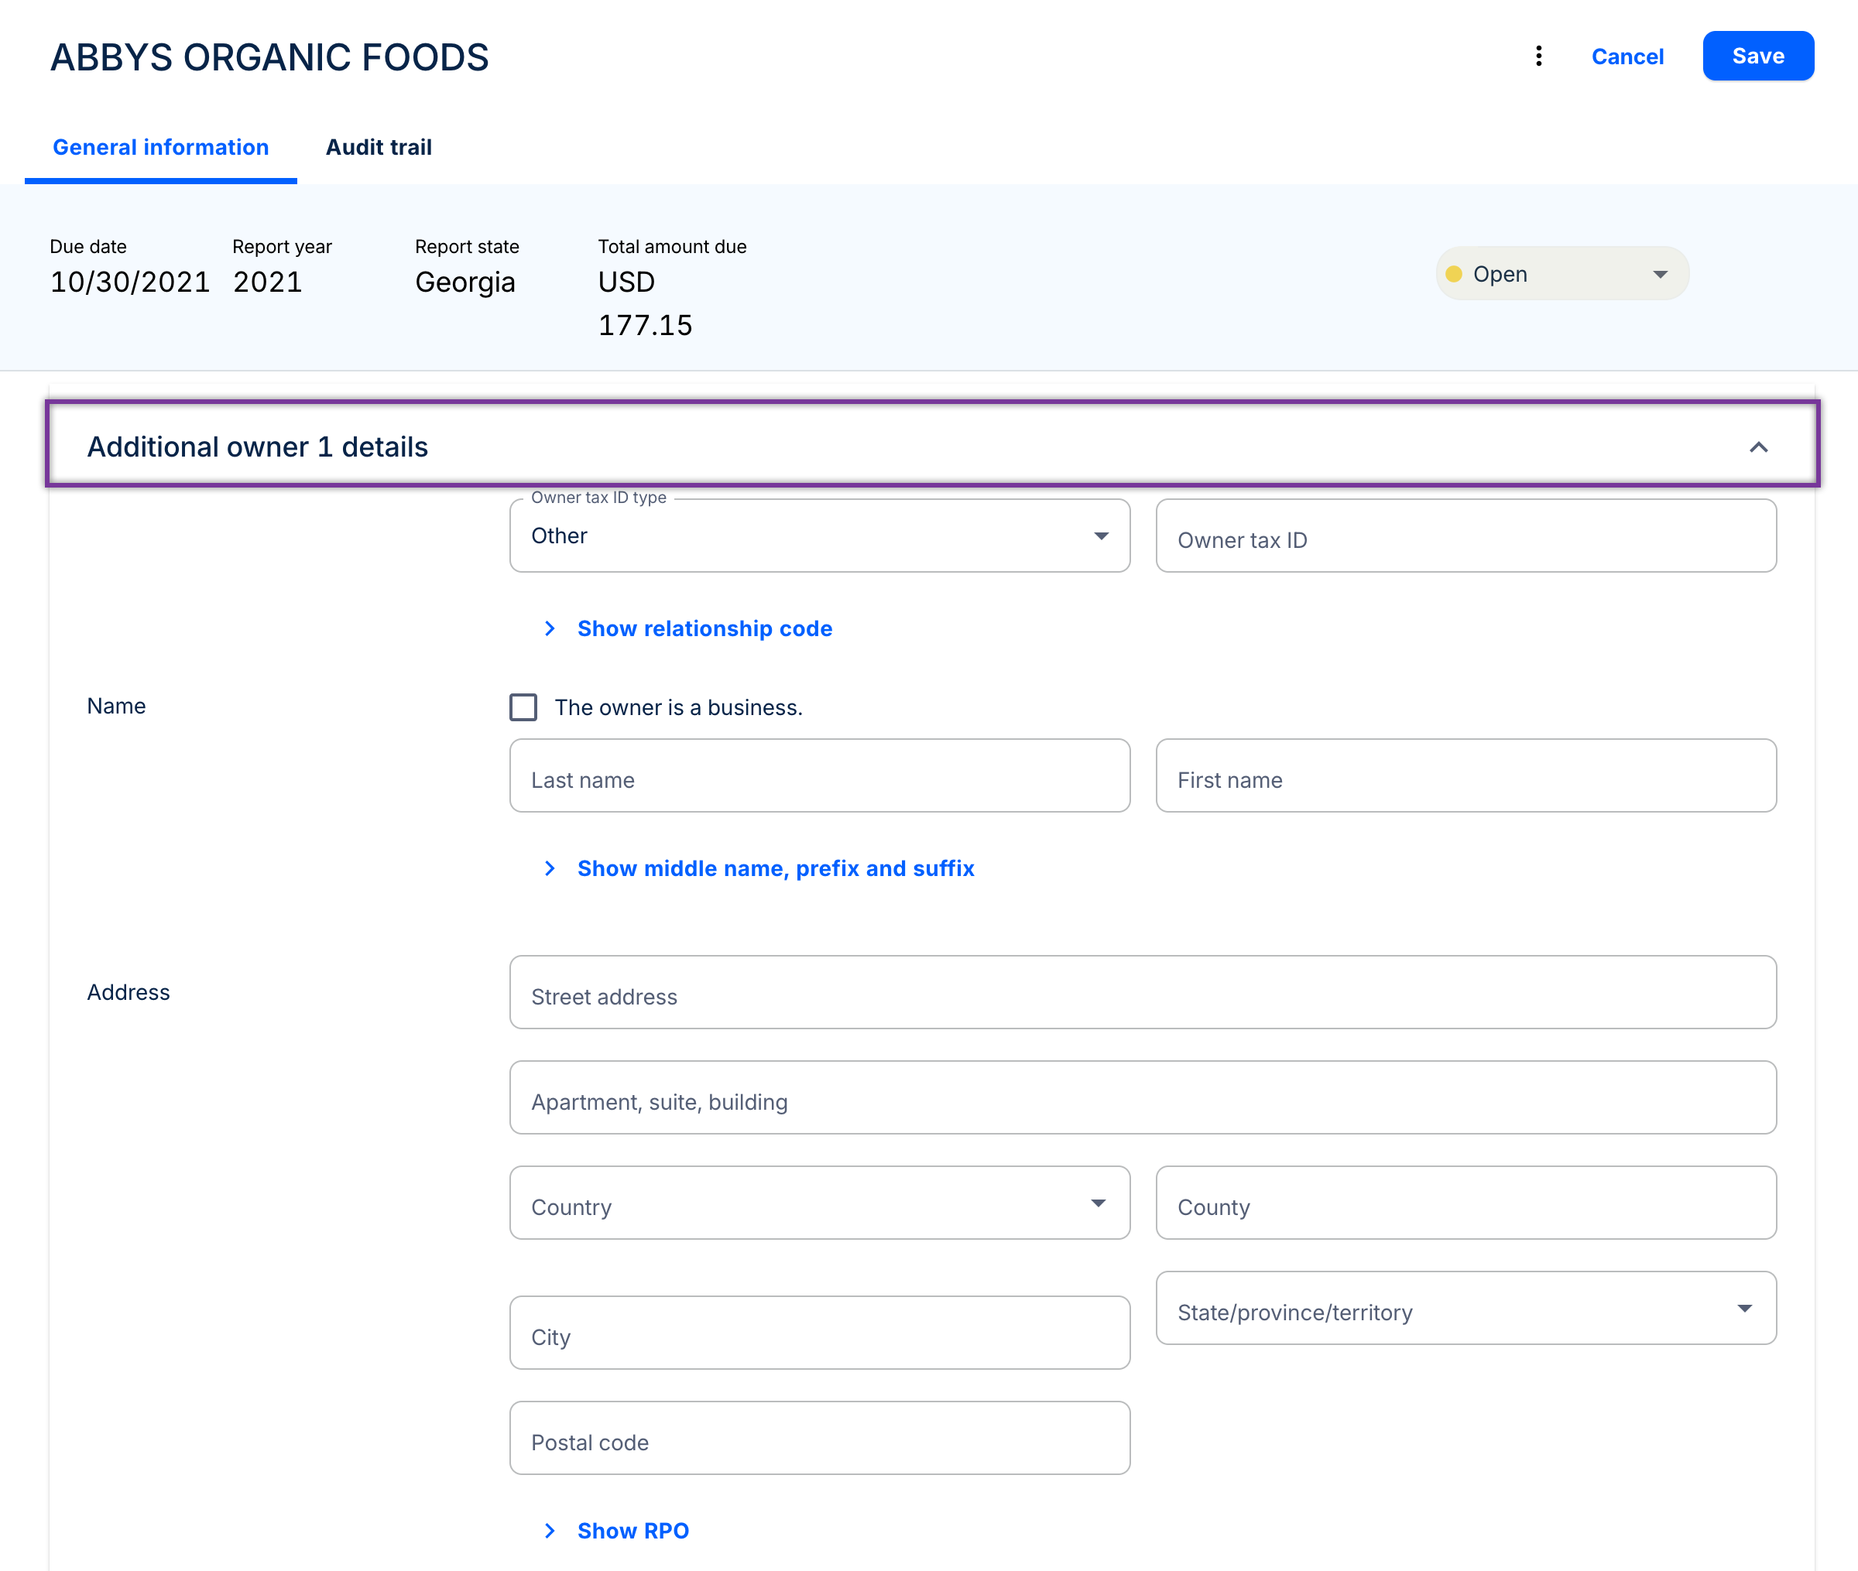Click chevron next to Show relationship code

click(x=550, y=628)
